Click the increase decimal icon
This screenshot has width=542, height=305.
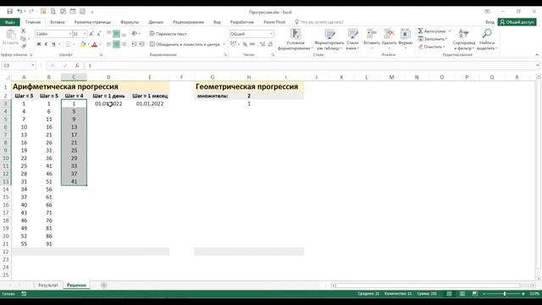[x=263, y=44]
